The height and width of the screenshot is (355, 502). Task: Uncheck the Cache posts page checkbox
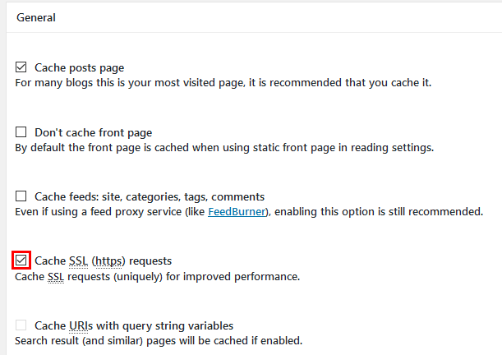[x=22, y=67]
